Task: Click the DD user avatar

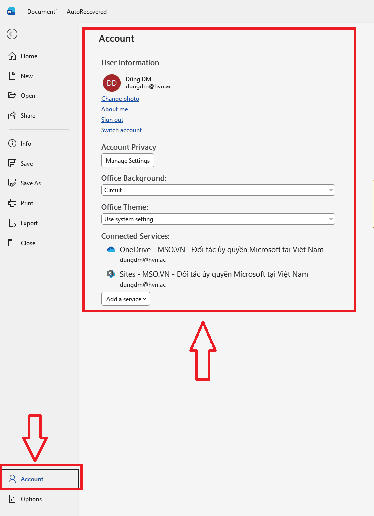Action: click(x=112, y=83)
